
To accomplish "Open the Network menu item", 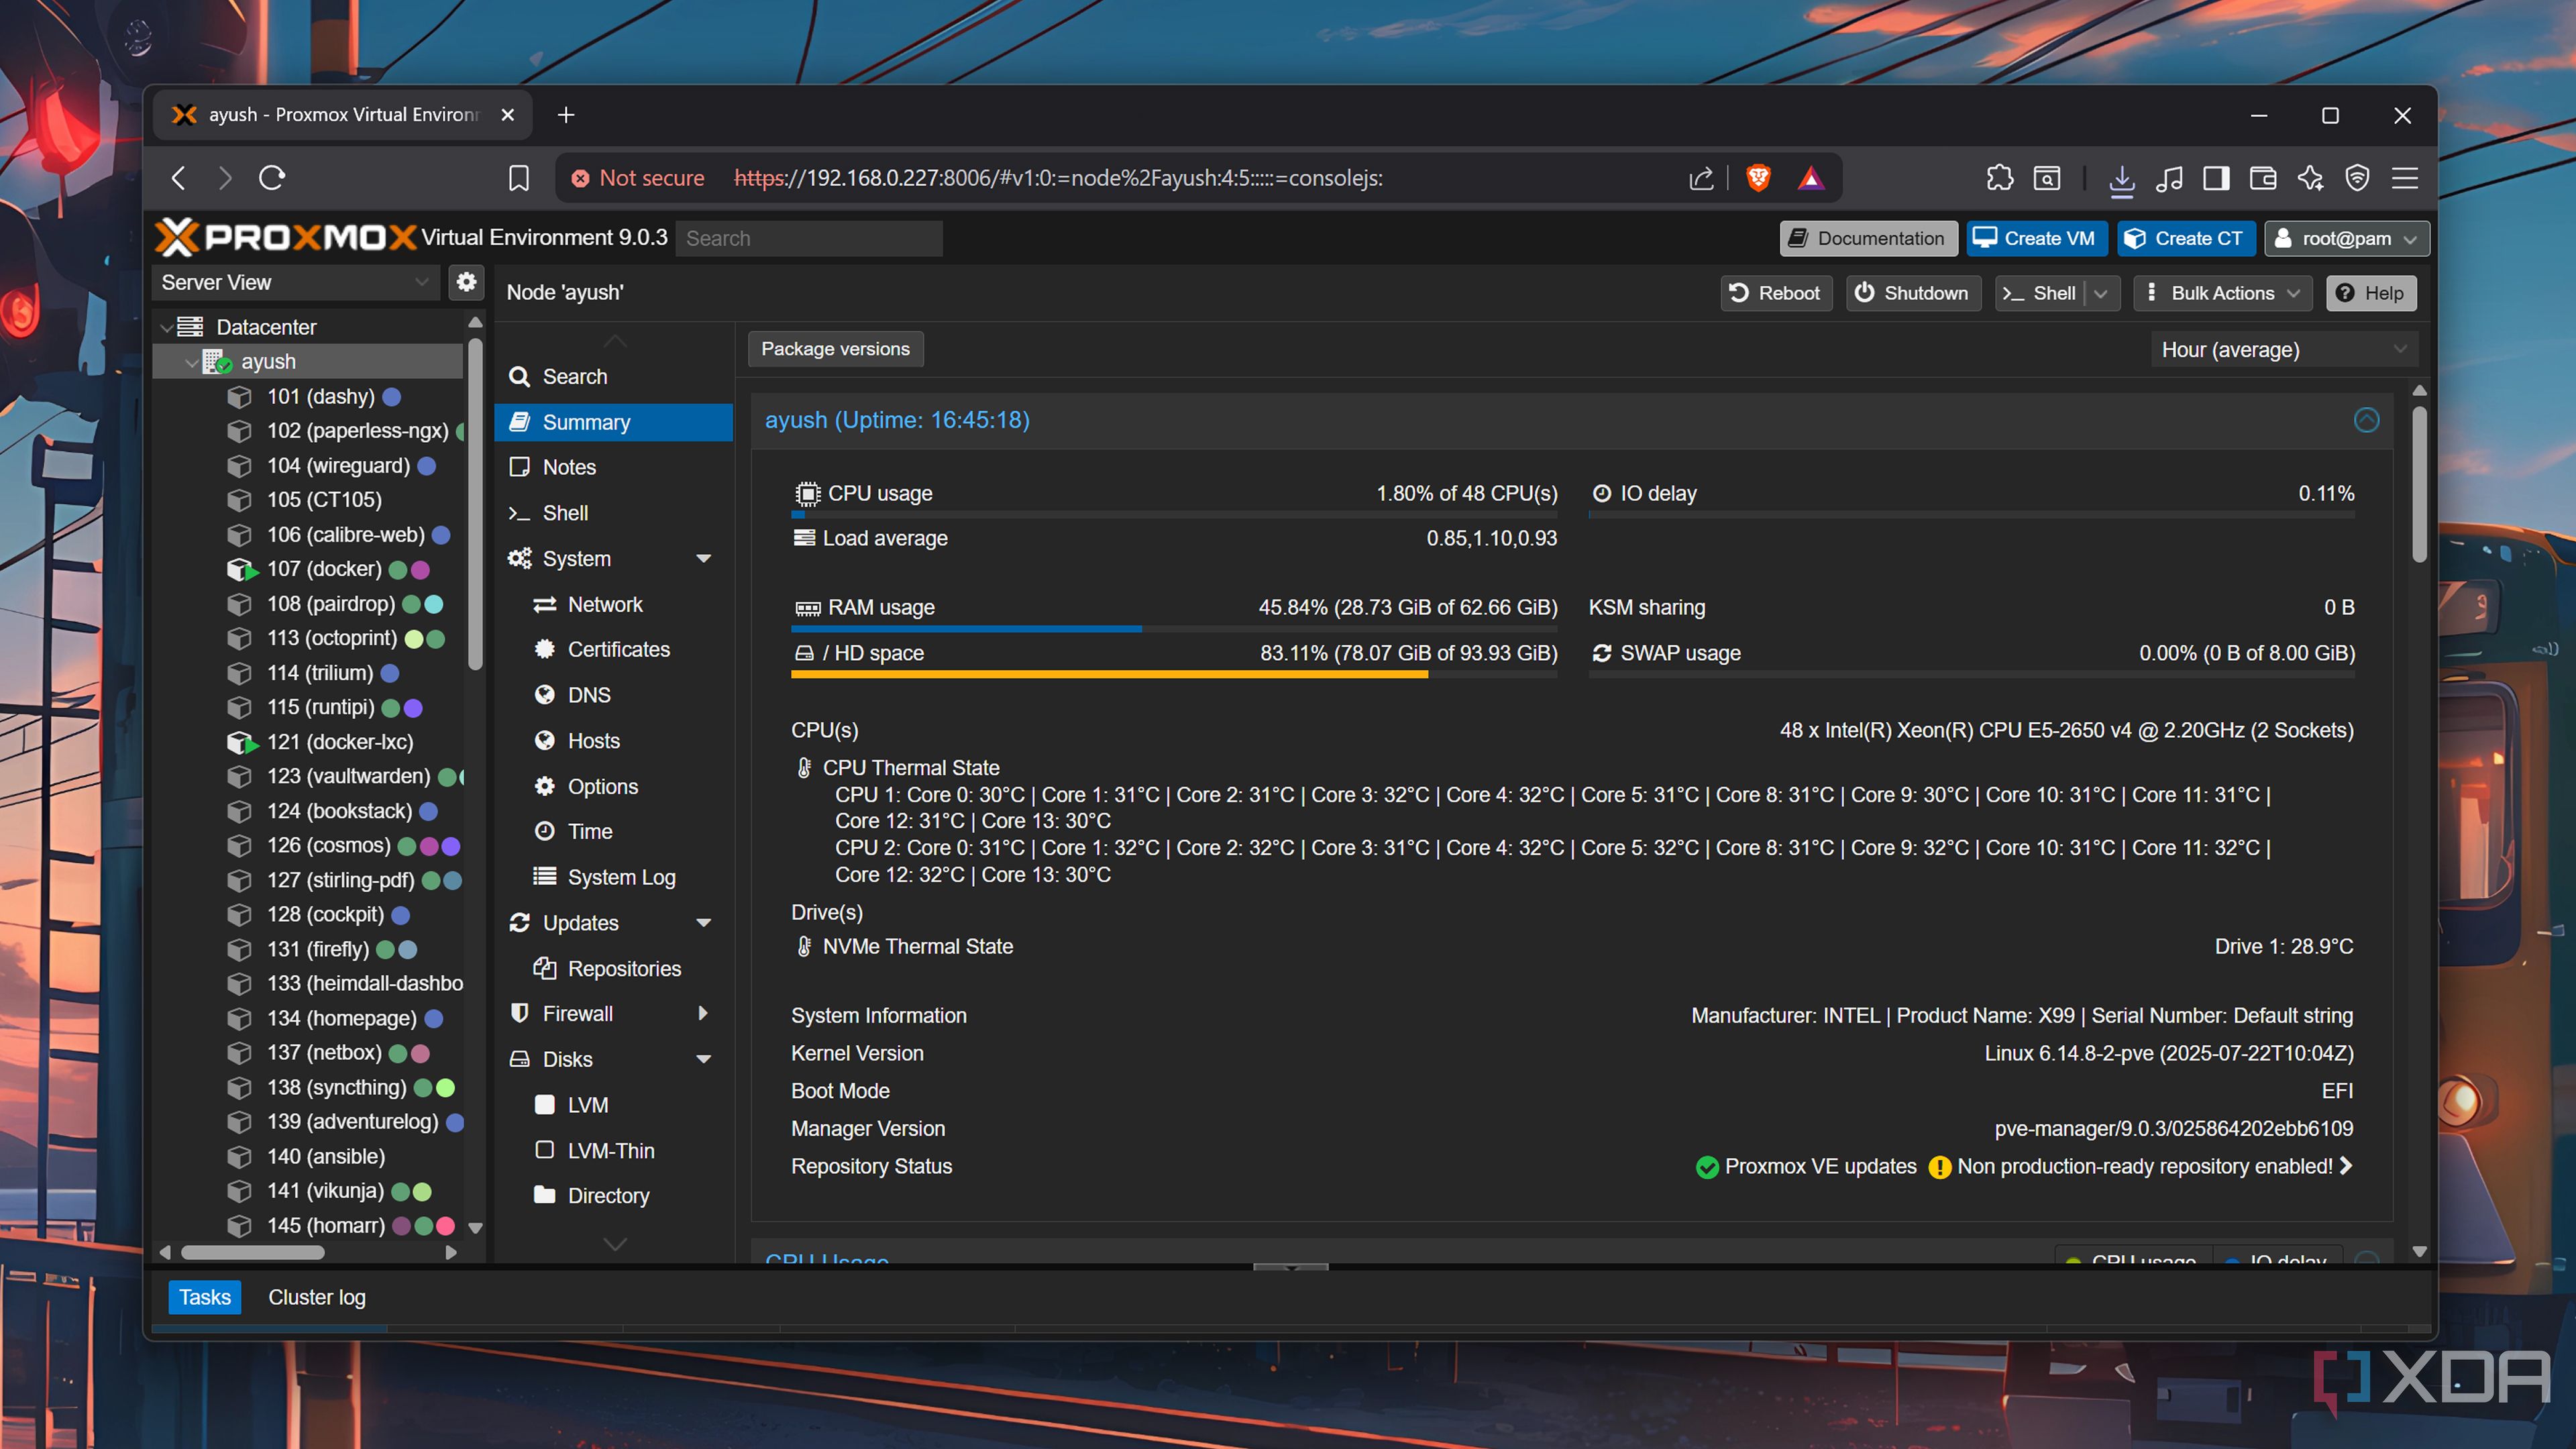I will [613, 604].
